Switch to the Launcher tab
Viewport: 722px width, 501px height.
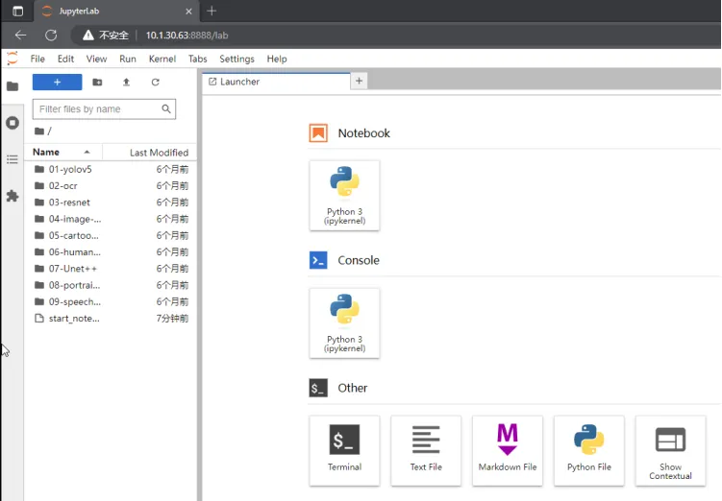pyautogui.click(x=276, y=82)
